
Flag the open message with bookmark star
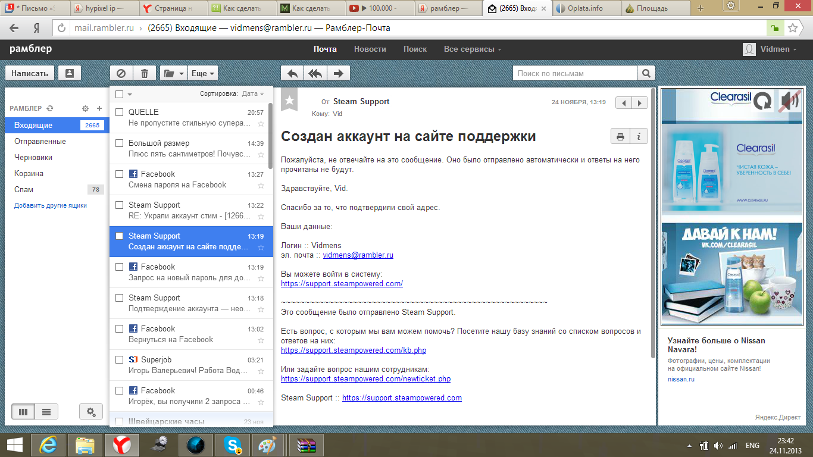289,101
